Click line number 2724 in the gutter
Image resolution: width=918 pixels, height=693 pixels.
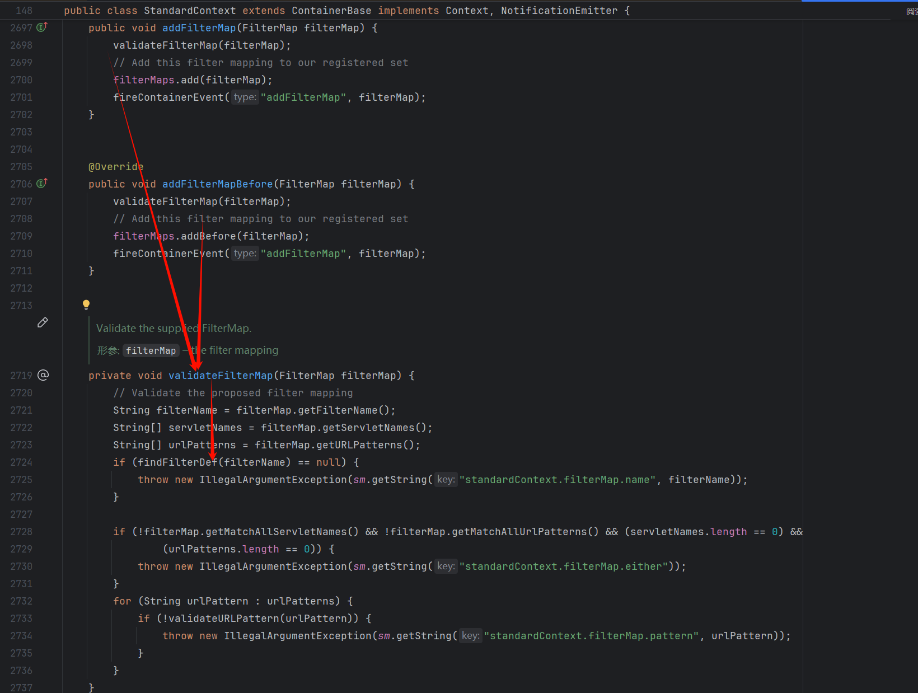(21, 462)
